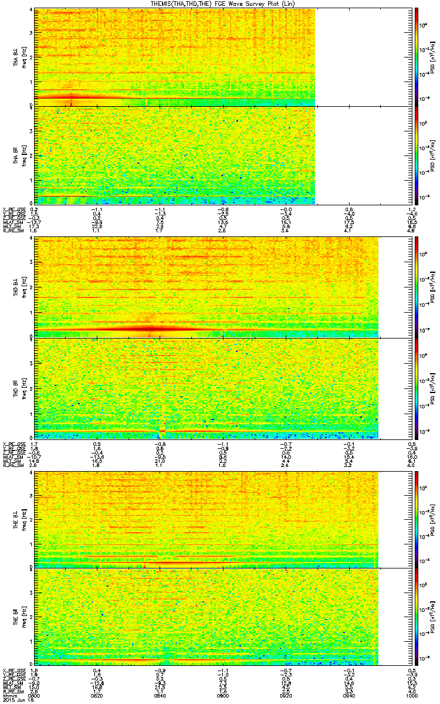Click the THD B-perpendicular freq [Hz] axis label
The width and height of the screenshot is (440, 704).
23,287
